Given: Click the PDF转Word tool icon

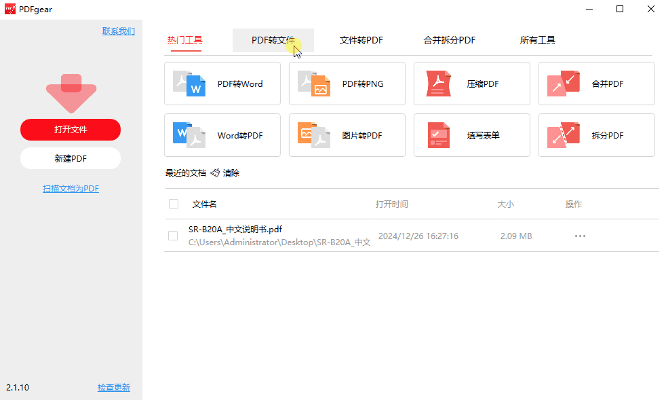Looking at the screenshot, I should 189,84.
